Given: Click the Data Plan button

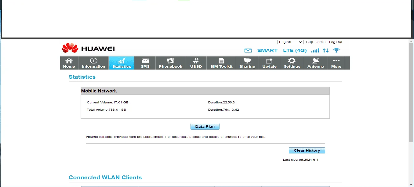Looking at the screenshot, I should click(205, 127).
